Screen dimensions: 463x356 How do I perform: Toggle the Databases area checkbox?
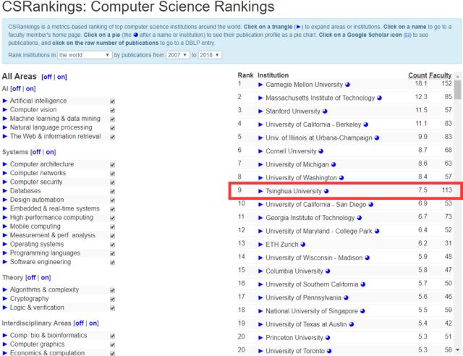point(112,191)
